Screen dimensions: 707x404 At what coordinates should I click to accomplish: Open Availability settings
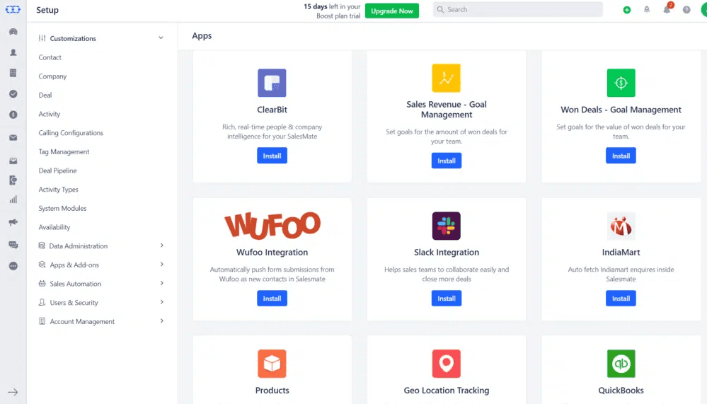(x=54, y=227)
